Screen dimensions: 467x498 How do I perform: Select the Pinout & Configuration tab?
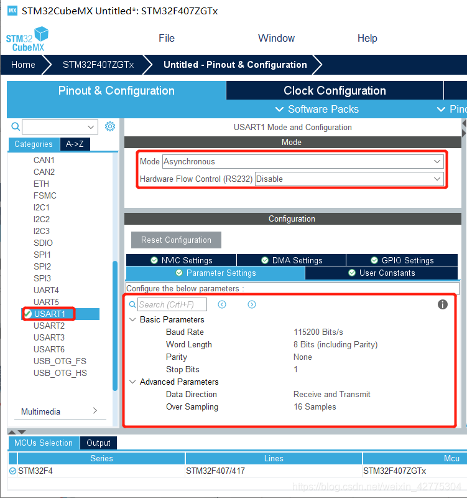point(116,90)
